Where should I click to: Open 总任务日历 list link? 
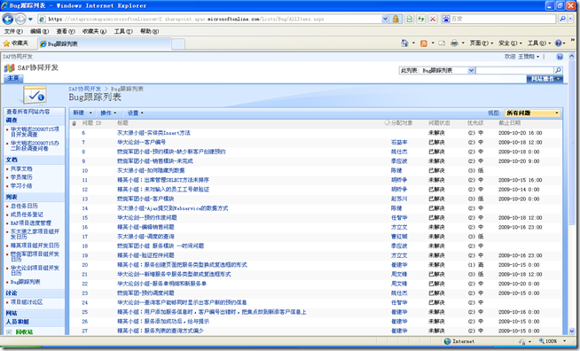point(24,206)
